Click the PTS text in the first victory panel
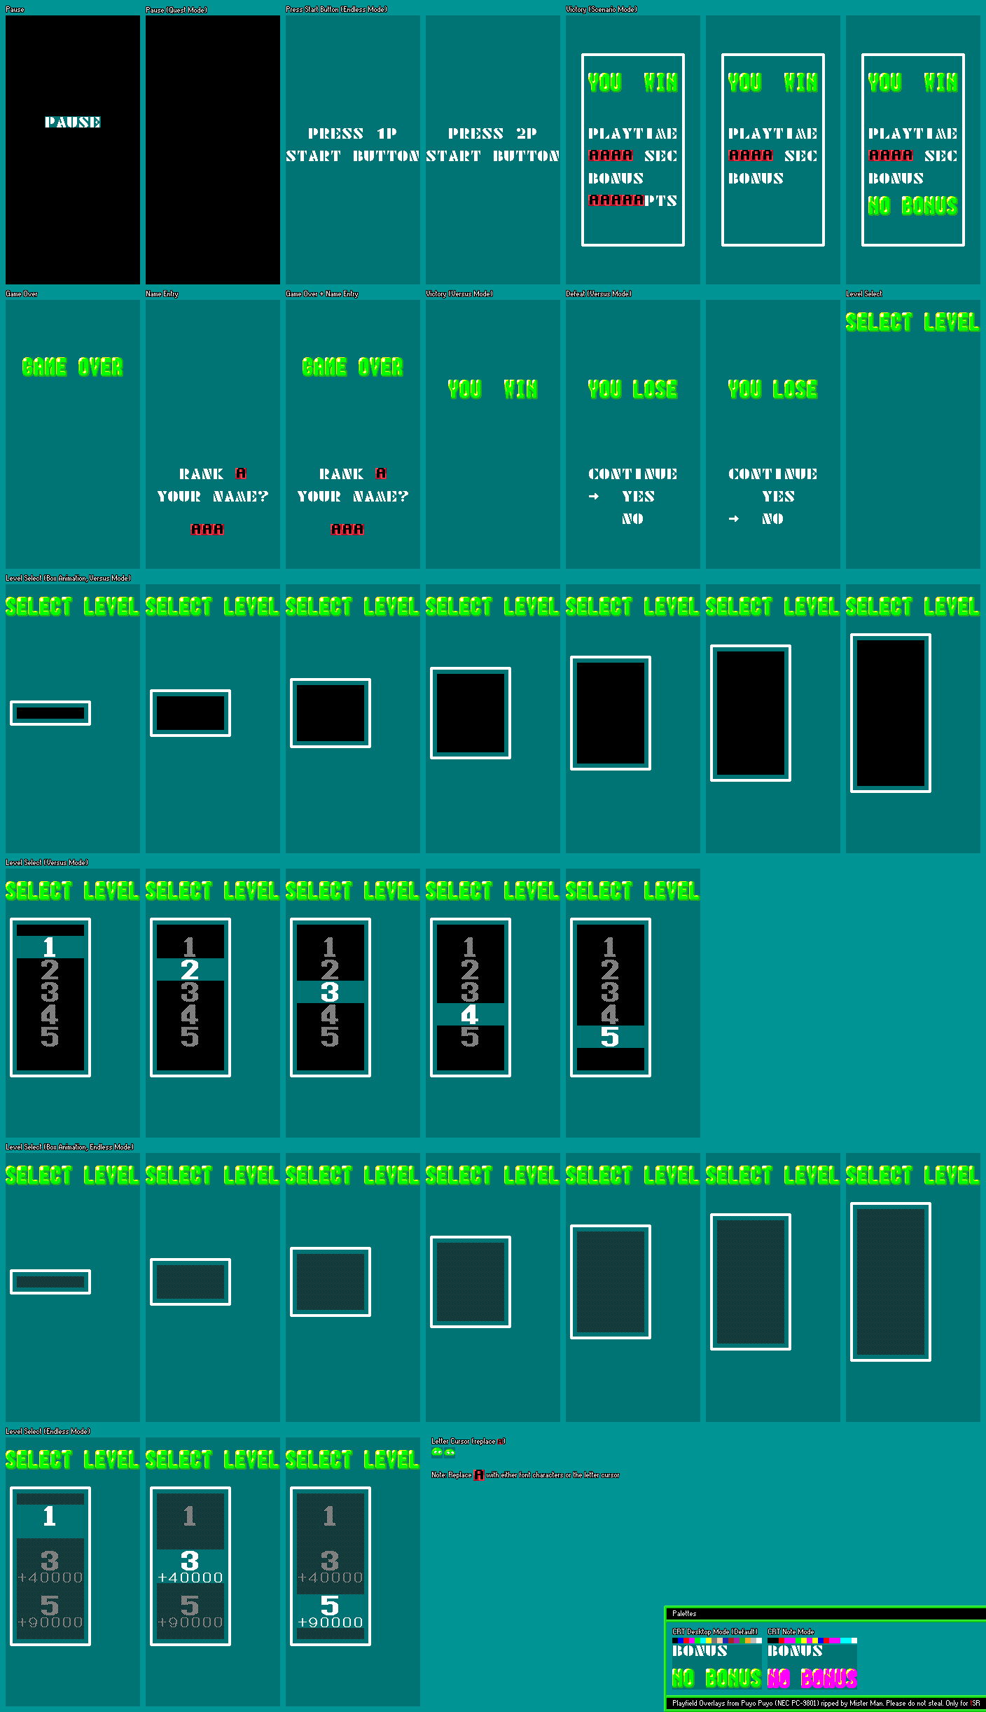Image resolution: width=986 pixels, height=1712 pixels. [x=661, y=200]
